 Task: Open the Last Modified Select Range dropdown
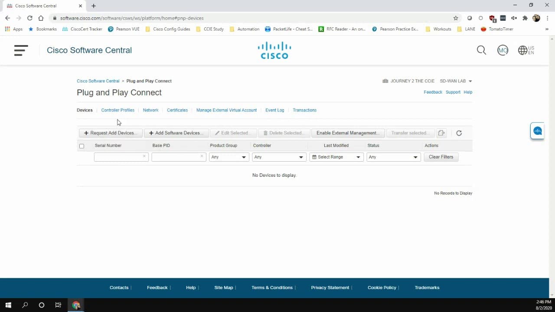click(x=336, y=157)
